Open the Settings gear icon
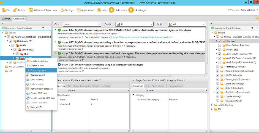259x133 pixels. (x=62, y=10)
